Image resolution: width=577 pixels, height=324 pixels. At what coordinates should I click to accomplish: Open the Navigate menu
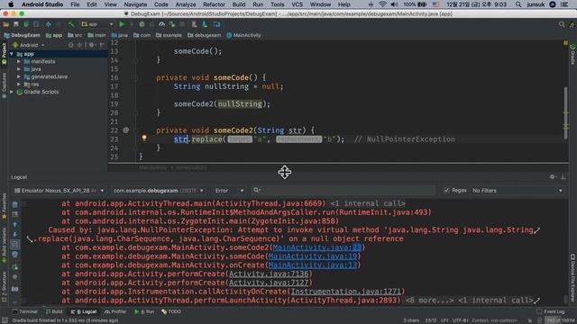tap(135, 4)
